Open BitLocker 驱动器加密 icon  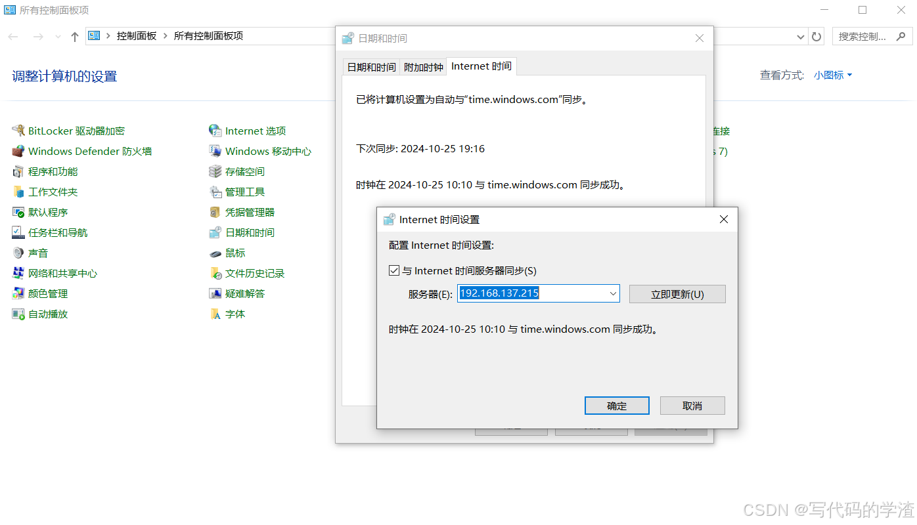pyautogui.click(x=18, y=131)
